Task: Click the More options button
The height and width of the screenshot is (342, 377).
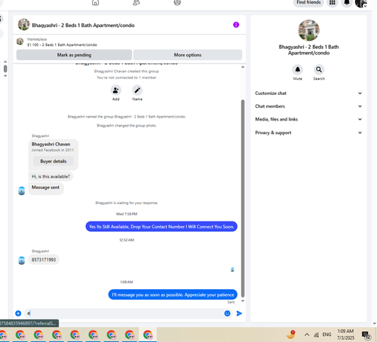Action: point(188,55)
